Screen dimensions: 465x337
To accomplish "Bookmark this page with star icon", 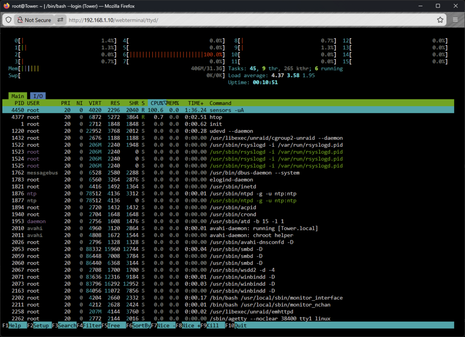I will [x=440, y=20].
